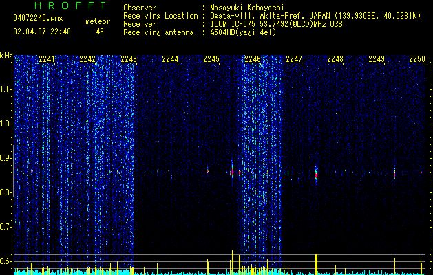Click the meteor count value 48
This screenshot has height=275, width=433.
pyautogui.click(x=100, y=32)
